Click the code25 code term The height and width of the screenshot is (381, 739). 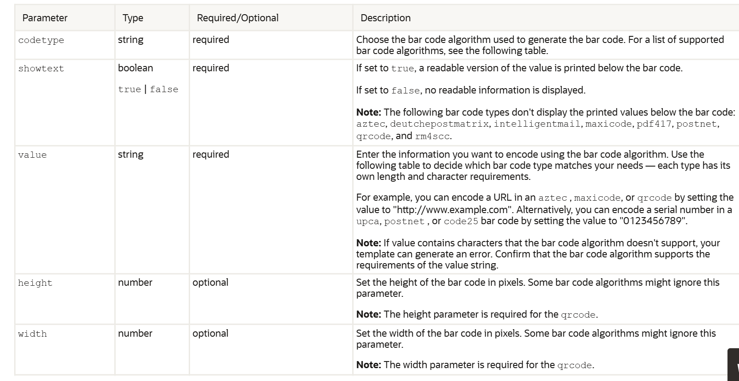(461, 221)
